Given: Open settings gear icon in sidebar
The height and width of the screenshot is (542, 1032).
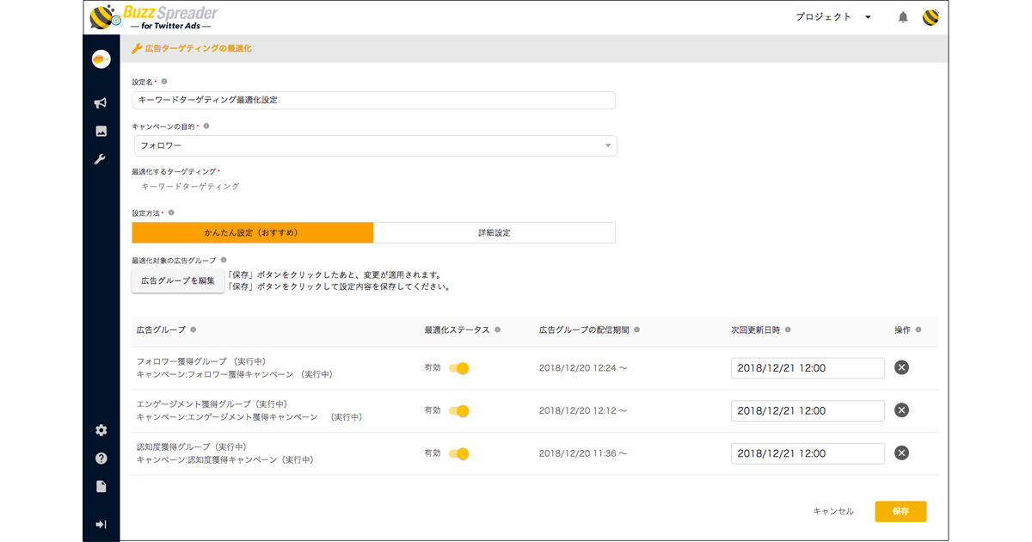Looking at the screenshot, I should (101, 430).
